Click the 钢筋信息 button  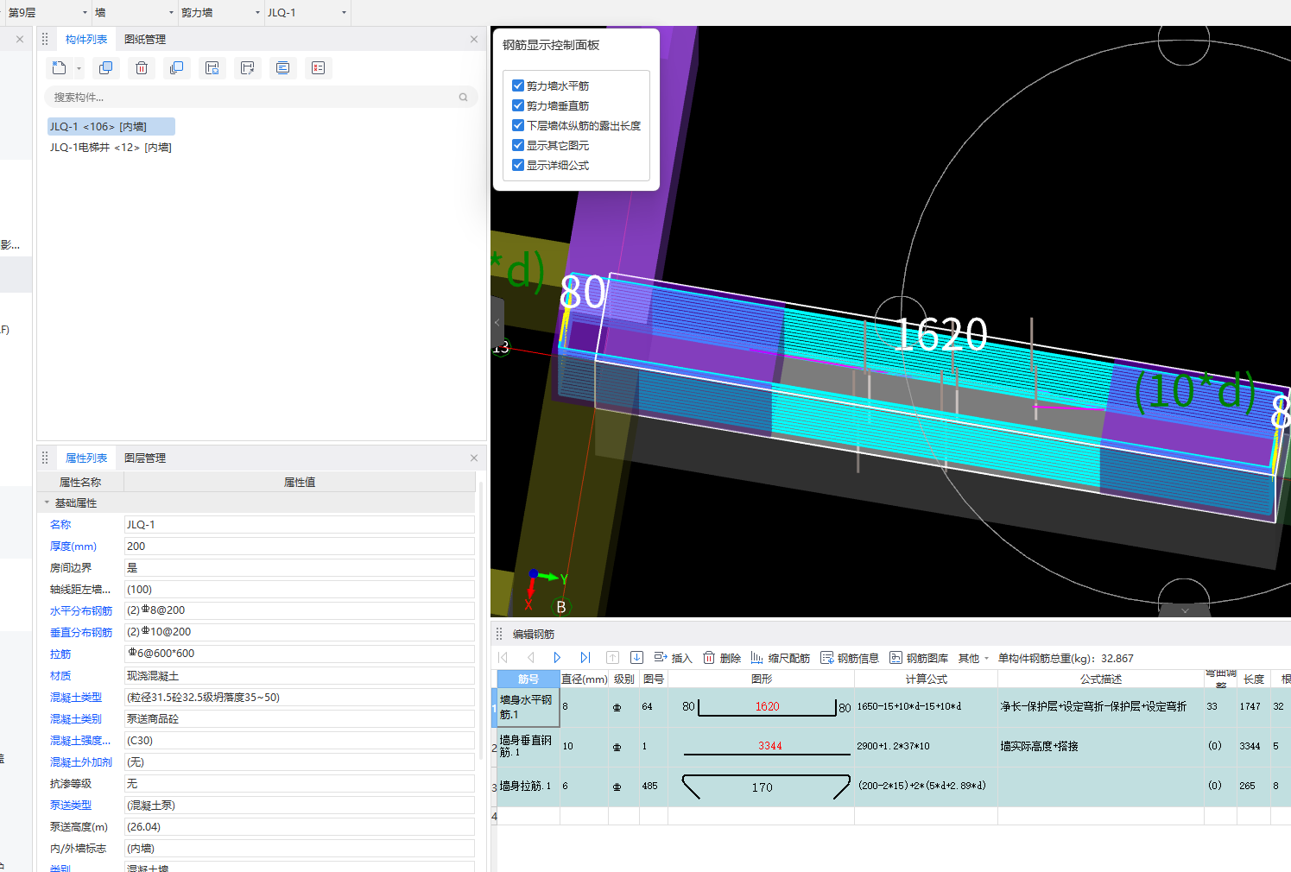[x=850, y=658]
